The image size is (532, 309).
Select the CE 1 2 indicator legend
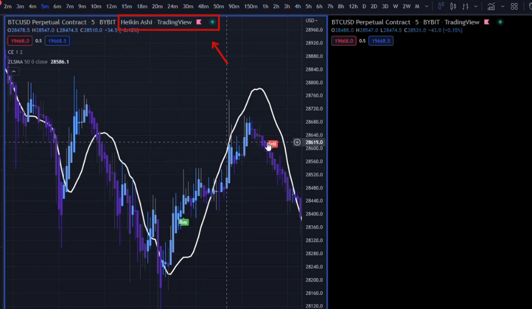pyautogui.click(x=15, y=52)
